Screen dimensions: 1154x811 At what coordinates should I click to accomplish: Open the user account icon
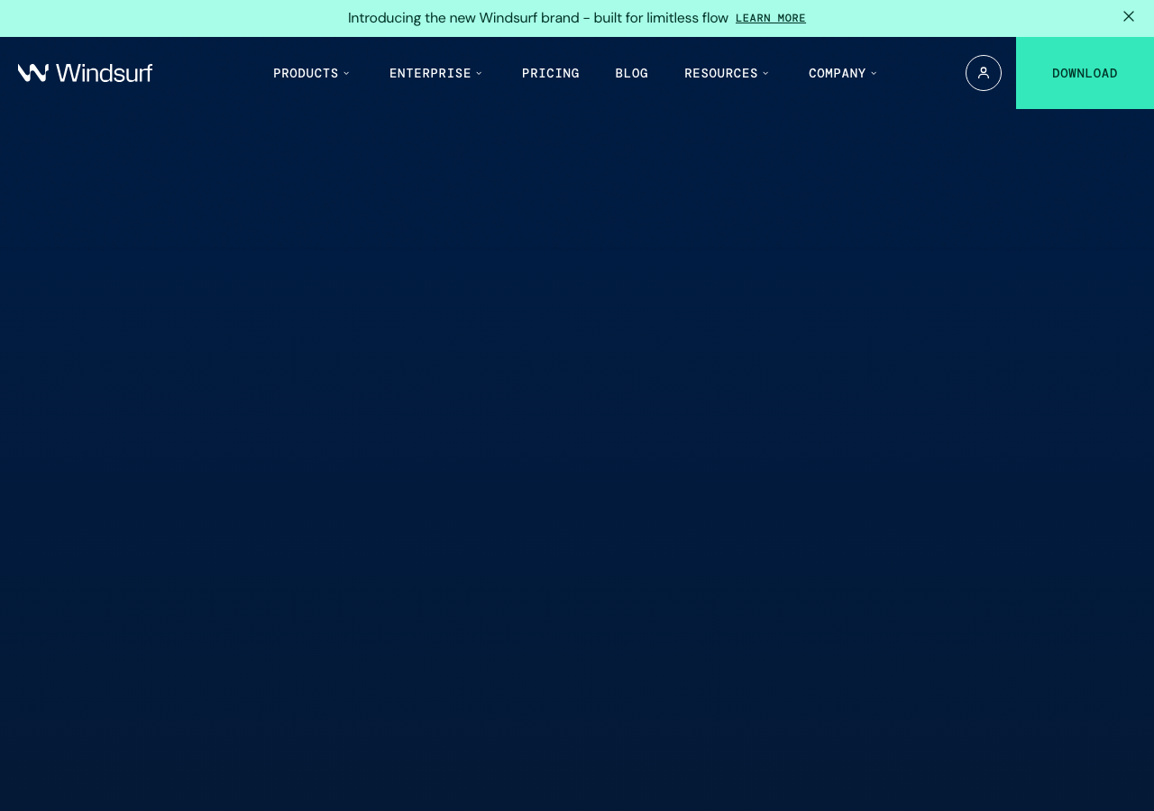pyautogui.click(x=984, y=73)
